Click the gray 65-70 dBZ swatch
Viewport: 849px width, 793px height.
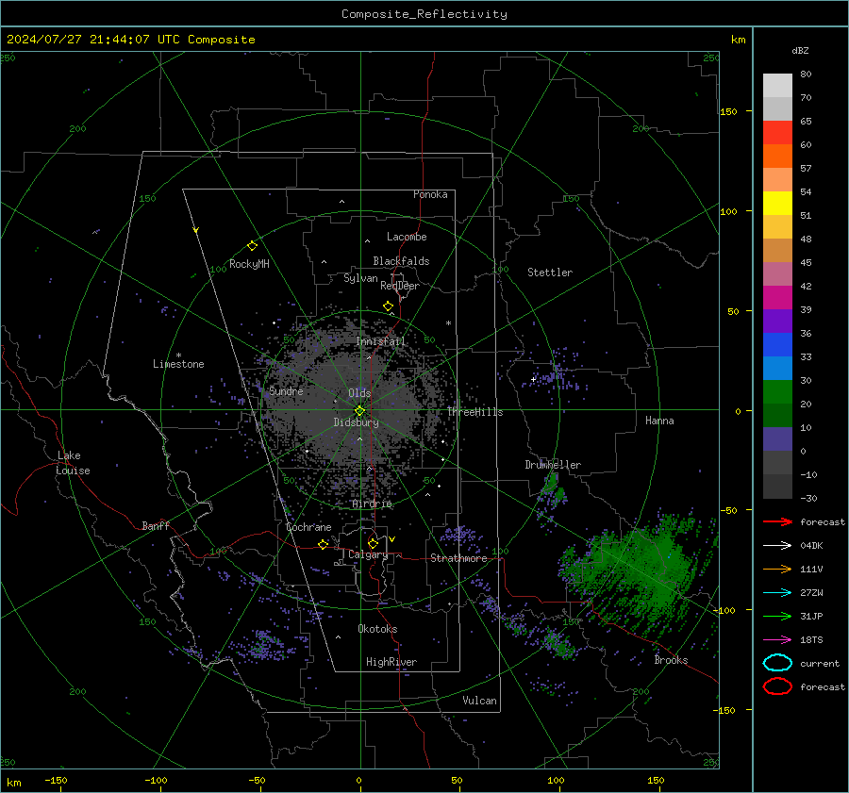pos(777,108)
